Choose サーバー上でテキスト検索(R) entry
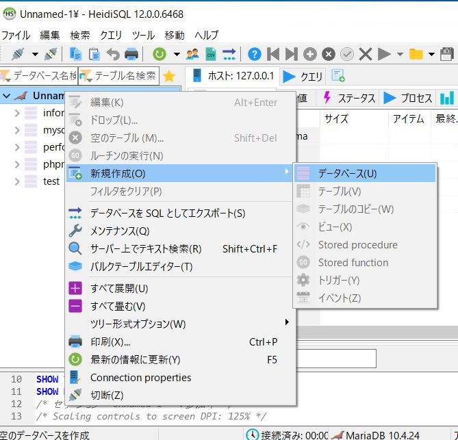 [179, 249]
